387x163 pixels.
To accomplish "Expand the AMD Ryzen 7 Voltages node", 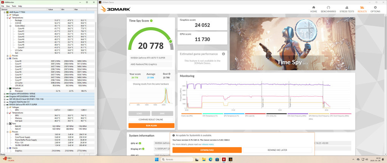I will coord(7,15).
